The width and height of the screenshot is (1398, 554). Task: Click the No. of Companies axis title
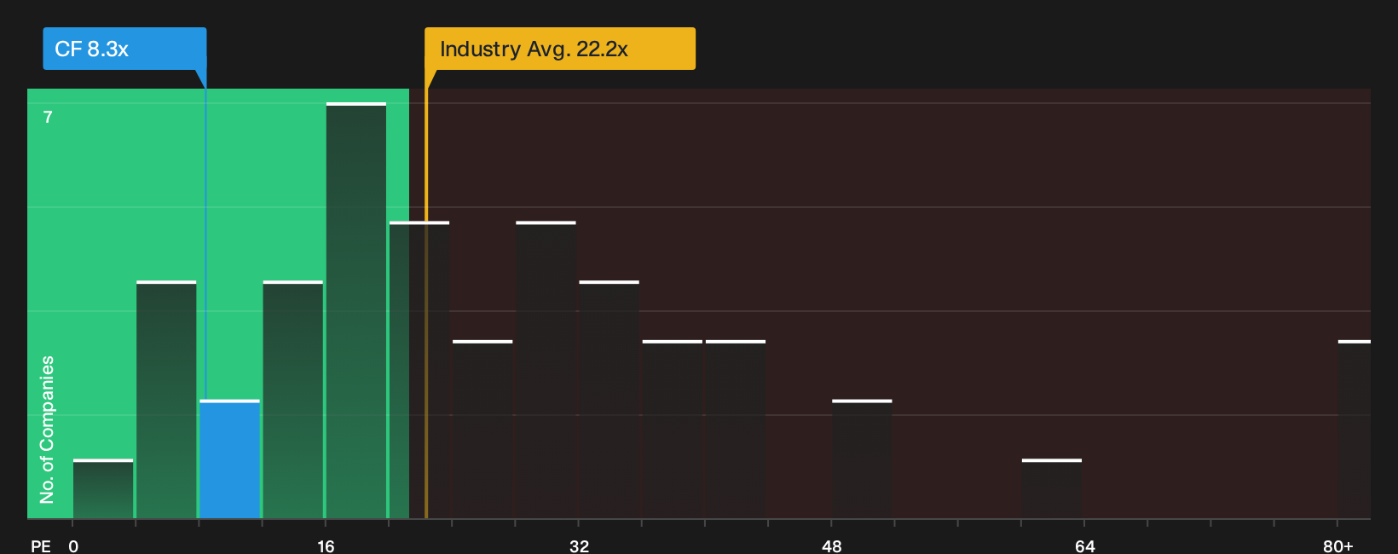(47, 430)
